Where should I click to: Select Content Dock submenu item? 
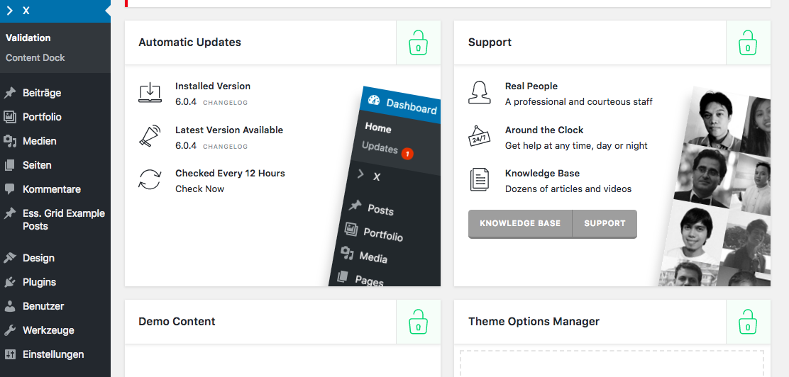35,58
